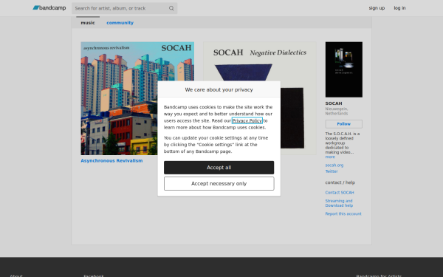Open the Asynchronous Revivalism album cover
The width and height of the screenshot is (443, 277).
(137, 98)
